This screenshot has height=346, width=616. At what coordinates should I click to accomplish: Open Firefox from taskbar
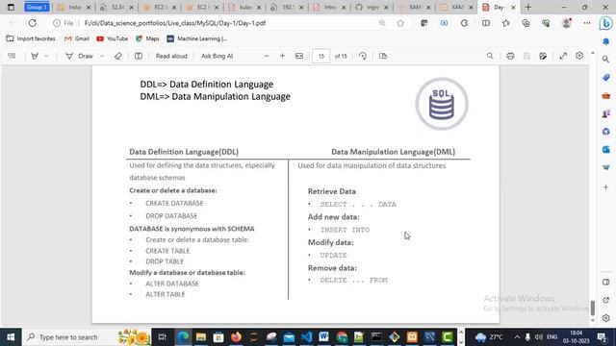236,337
